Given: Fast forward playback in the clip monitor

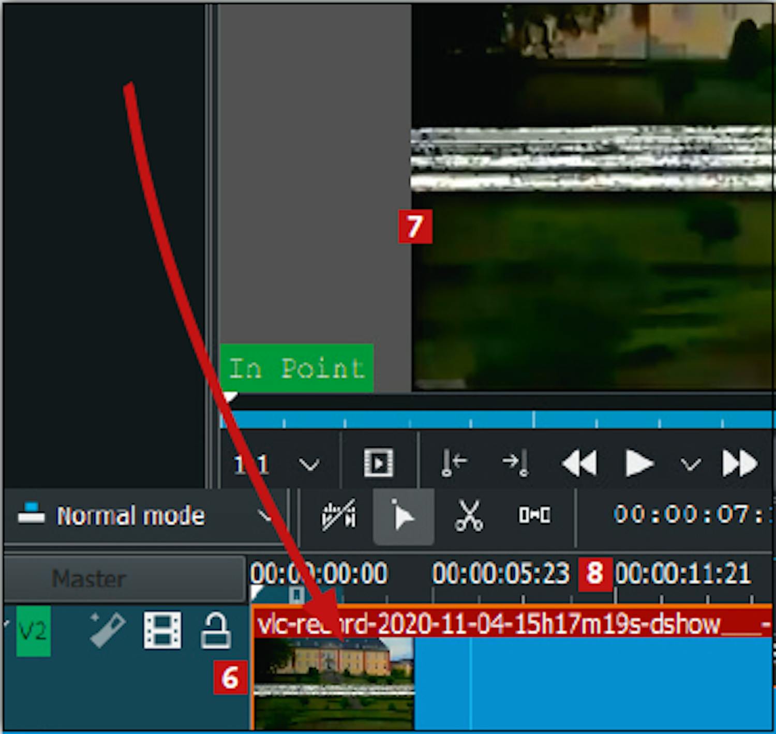Looking at the screenshot, I should click(740, 463).
